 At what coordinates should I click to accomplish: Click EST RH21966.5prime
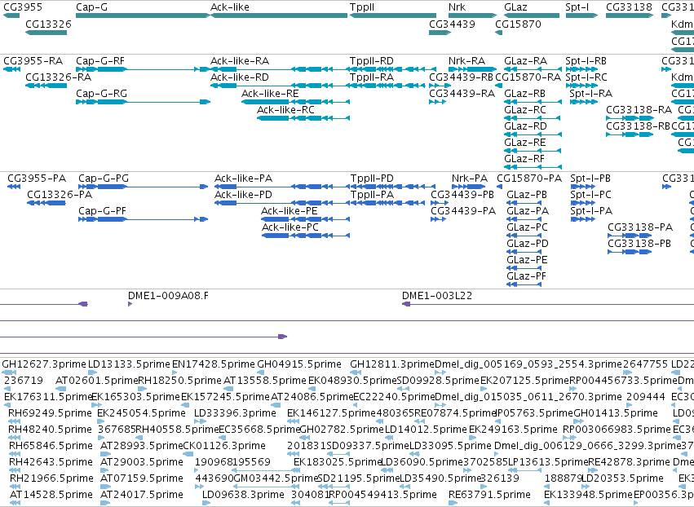click(51, 478)
